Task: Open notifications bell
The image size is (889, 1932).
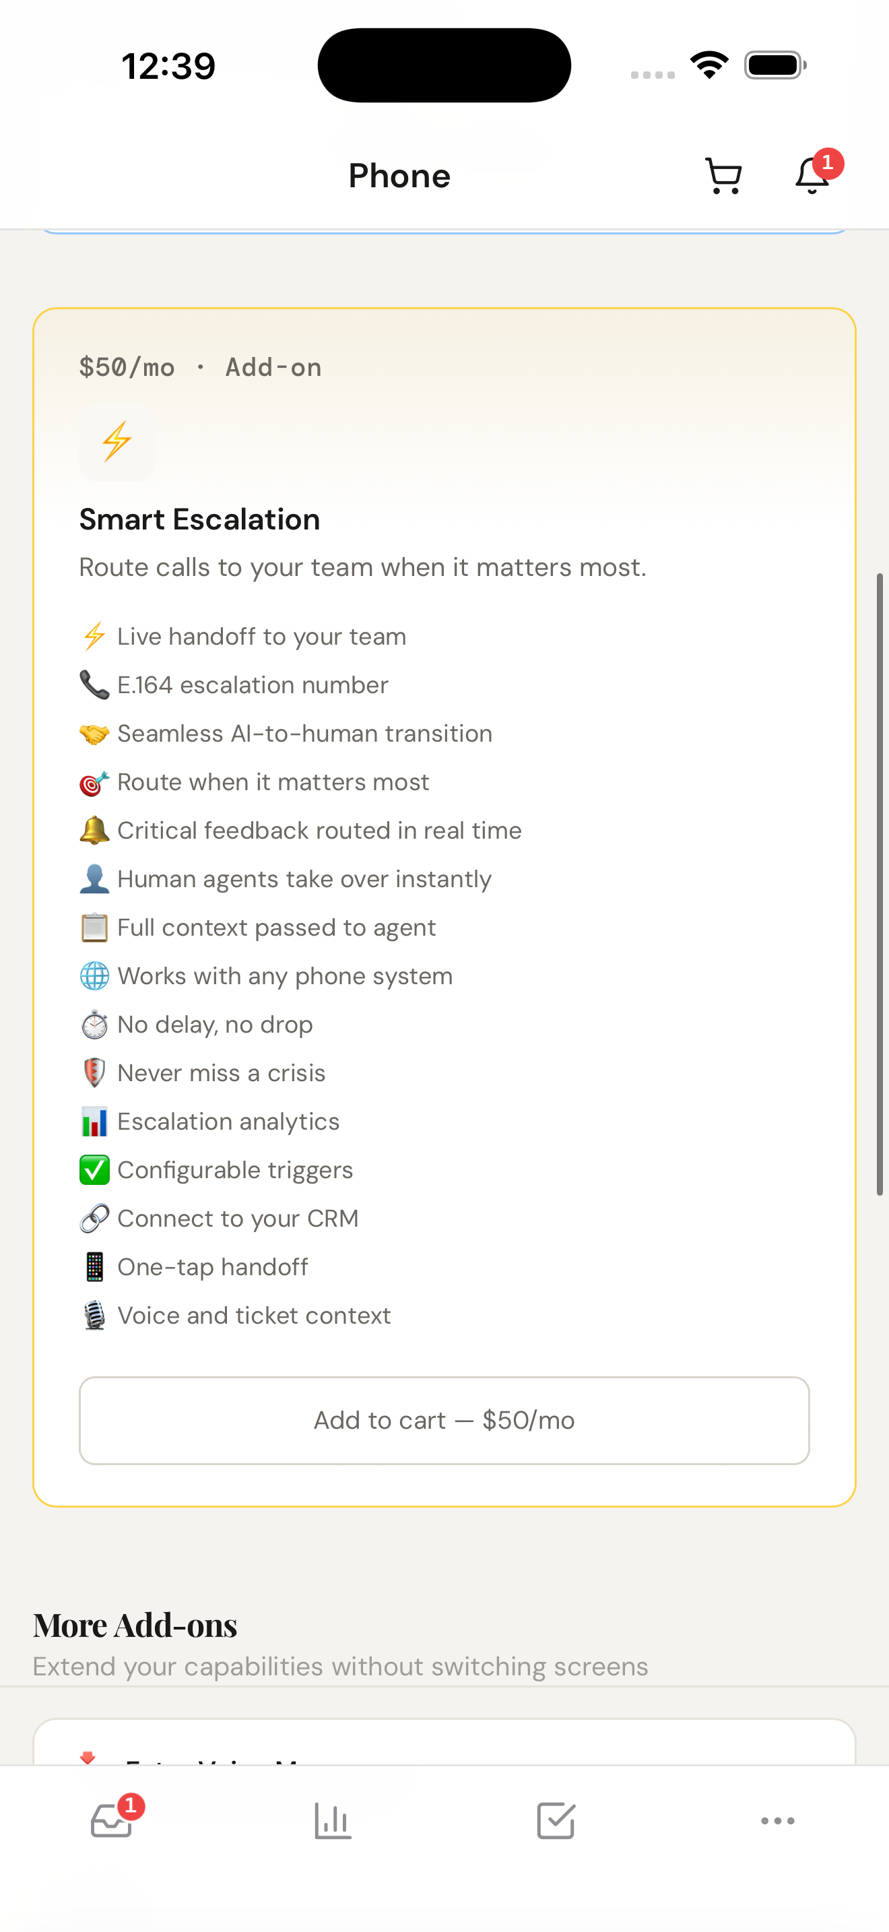Action: click(x=812, y=176)
